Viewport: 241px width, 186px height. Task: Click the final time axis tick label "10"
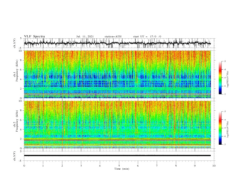[214, 166]
